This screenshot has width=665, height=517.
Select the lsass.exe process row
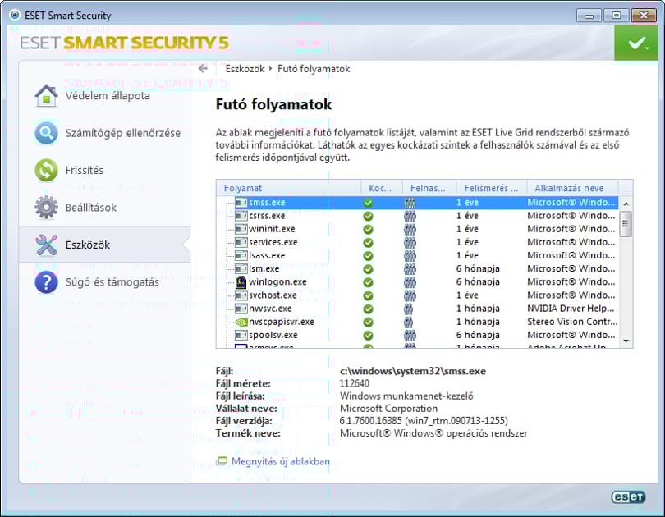click(417, 255)
